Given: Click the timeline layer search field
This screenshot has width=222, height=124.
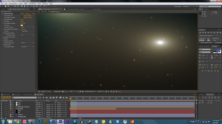Looking at the screenshot, I should pos(25,97).
